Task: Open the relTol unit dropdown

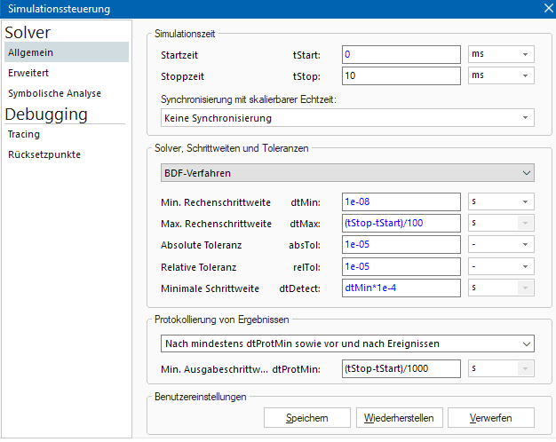Action: [x=501, y=266]
